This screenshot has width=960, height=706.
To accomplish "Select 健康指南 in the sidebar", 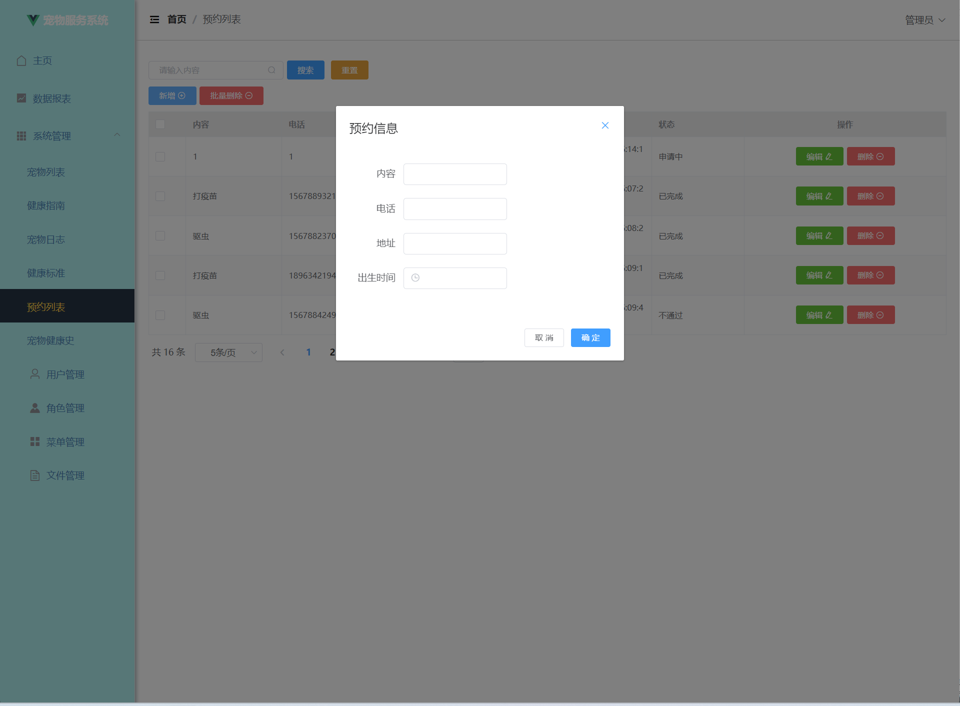I will point(46,205).
